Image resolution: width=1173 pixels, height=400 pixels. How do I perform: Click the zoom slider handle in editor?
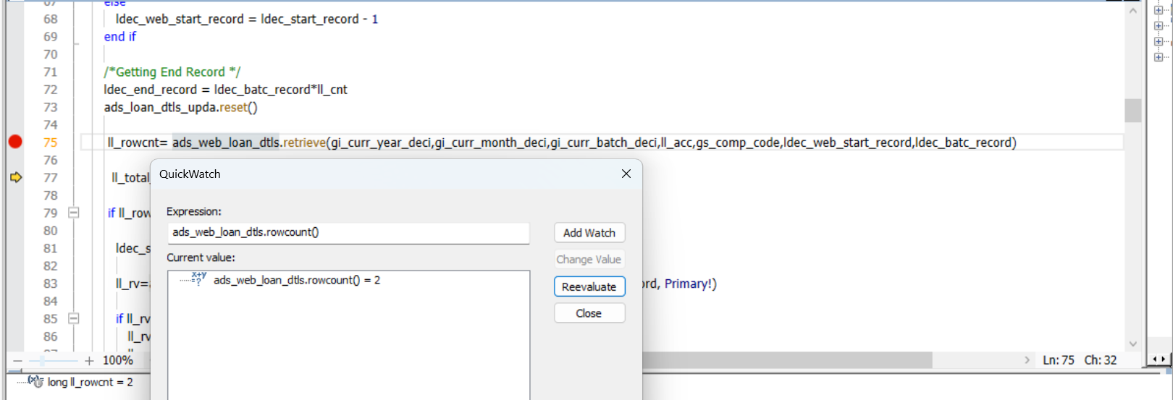(43, 360)
